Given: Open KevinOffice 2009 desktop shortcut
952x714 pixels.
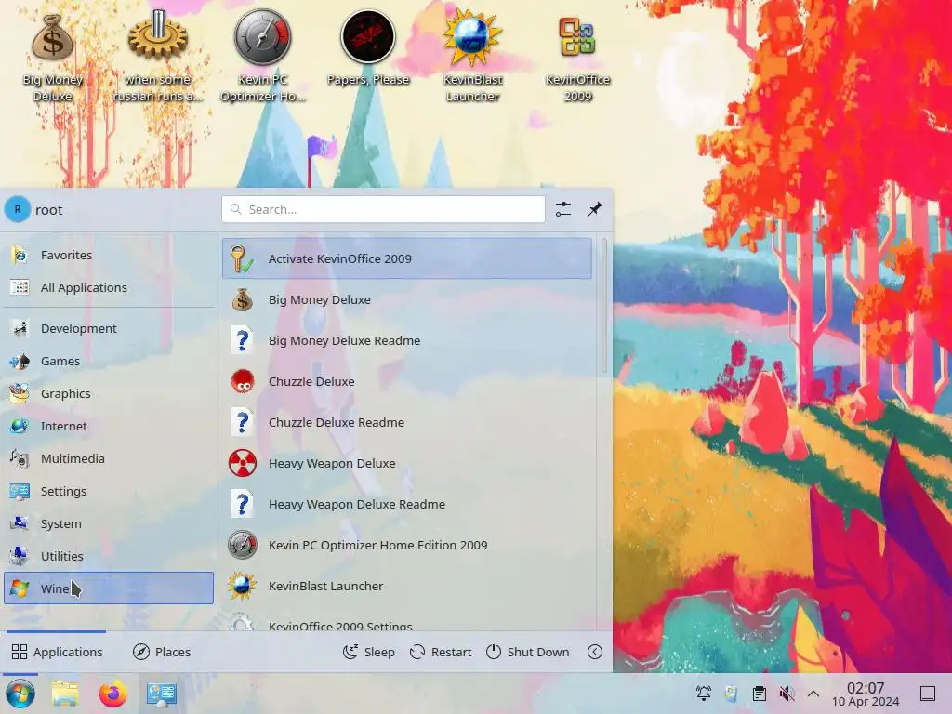Looking at the screenshot, I should (x=577, y=58).
